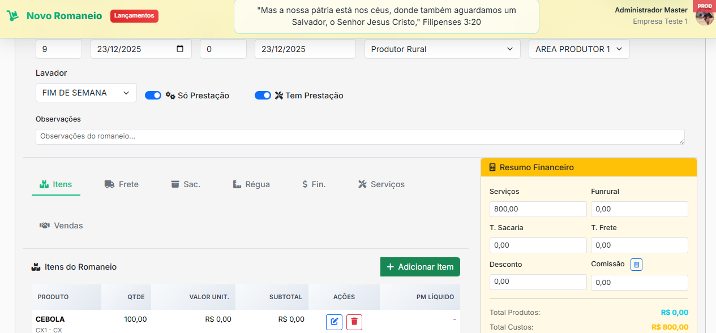Open the Lavador dropdown showing FIM DE SEMANA
This screenshot has height=333, width=716.
(x=86, y=92)
